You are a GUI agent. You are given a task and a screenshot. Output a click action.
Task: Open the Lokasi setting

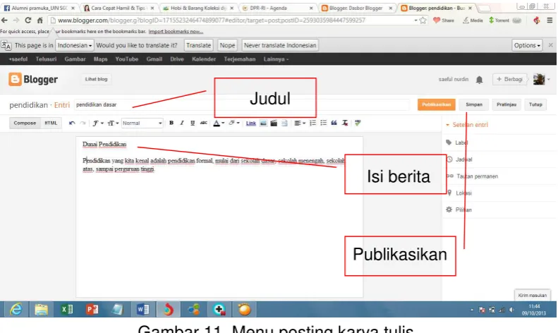click(459, 193)
